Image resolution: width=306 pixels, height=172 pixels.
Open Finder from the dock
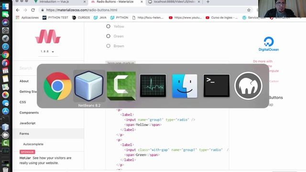5,6
